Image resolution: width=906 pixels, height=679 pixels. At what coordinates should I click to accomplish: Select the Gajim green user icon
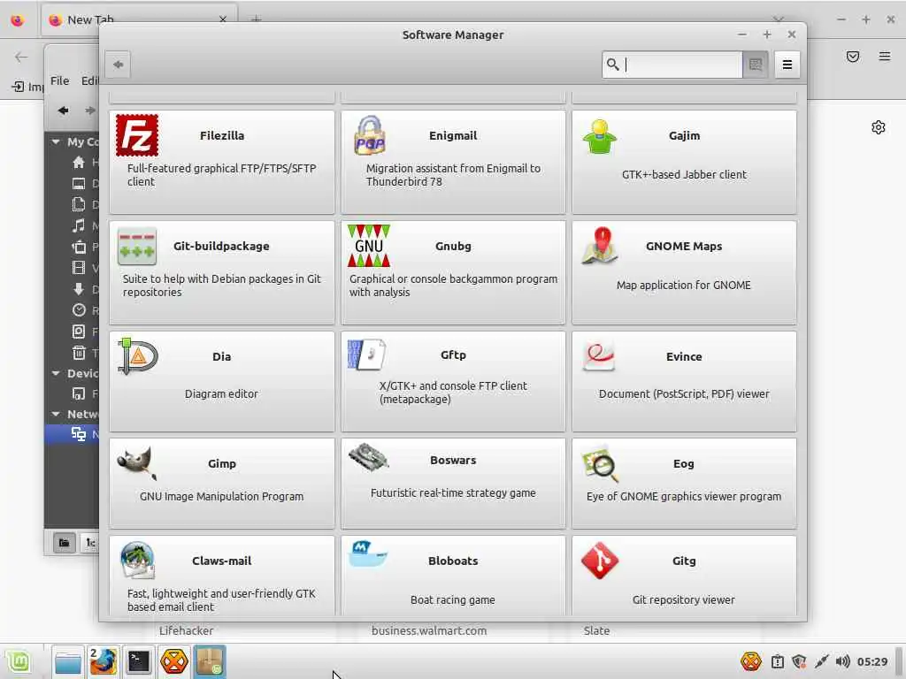600,136
